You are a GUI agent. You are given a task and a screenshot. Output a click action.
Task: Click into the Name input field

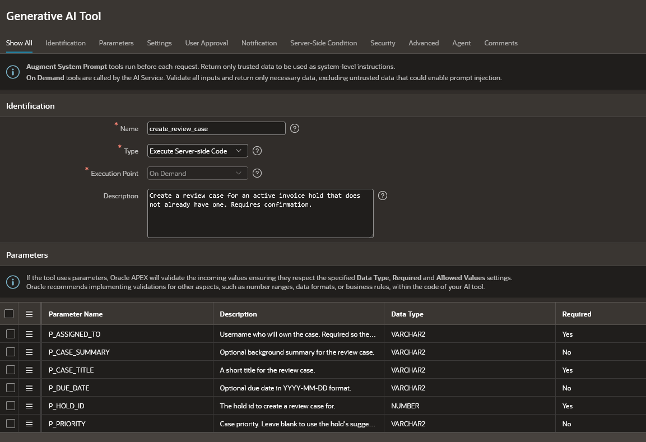(x=216, y=128)
